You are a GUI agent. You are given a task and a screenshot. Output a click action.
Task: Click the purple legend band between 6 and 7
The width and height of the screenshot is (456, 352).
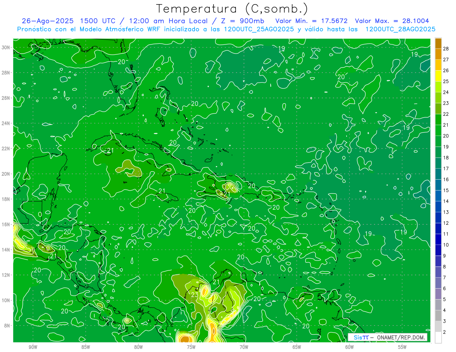tap(438, 283)
